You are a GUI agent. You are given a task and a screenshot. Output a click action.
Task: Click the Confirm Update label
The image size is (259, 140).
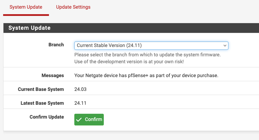[47, 117]
